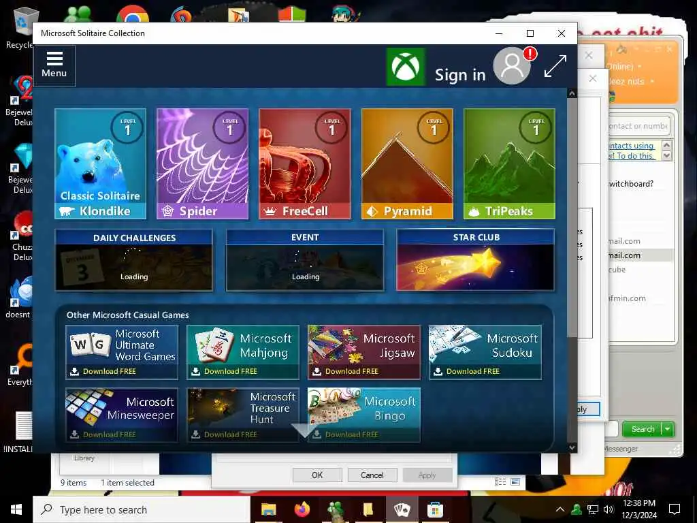Open the Daily Challenges panel
This screenshot has height=523, width=697.
(x=134, y=260)
